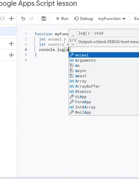Click the plus icon beside AZ sort
The width and height of the screenshot is (139, 179).
(11, 19)
